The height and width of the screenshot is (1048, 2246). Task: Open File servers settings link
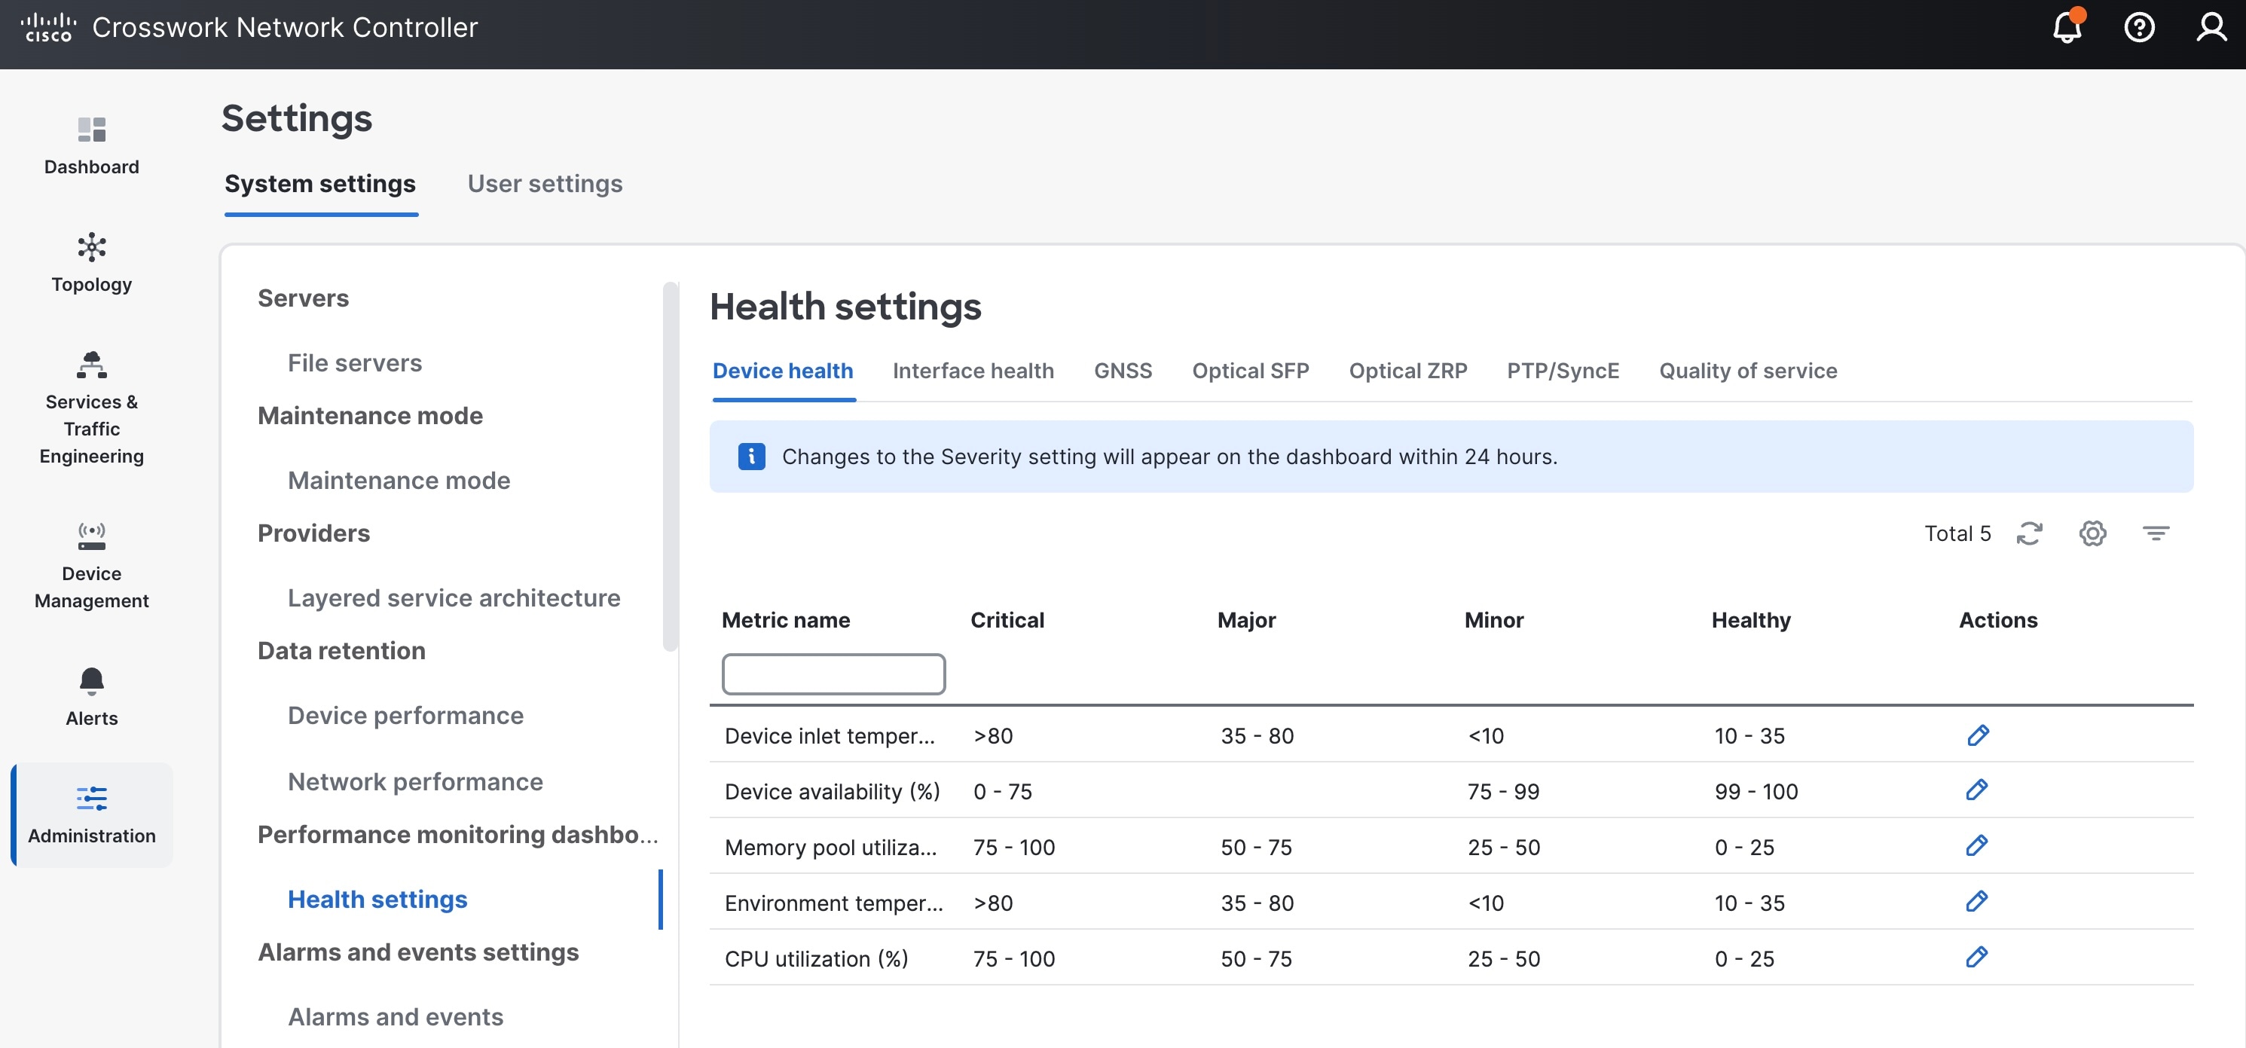[355, 362]
